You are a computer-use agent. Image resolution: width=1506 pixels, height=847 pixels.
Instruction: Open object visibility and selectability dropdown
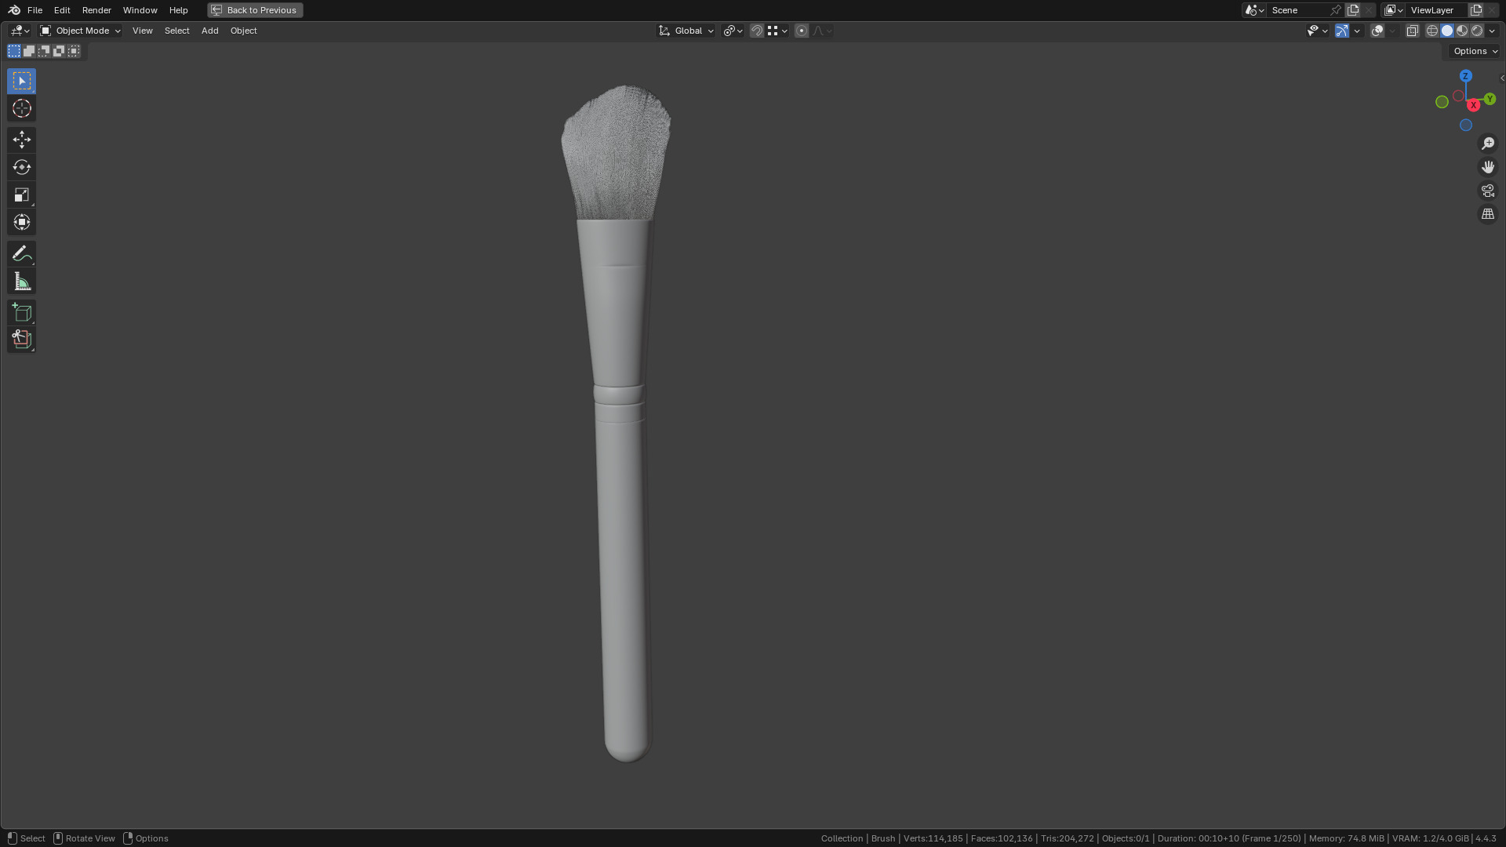point(1317,31)
